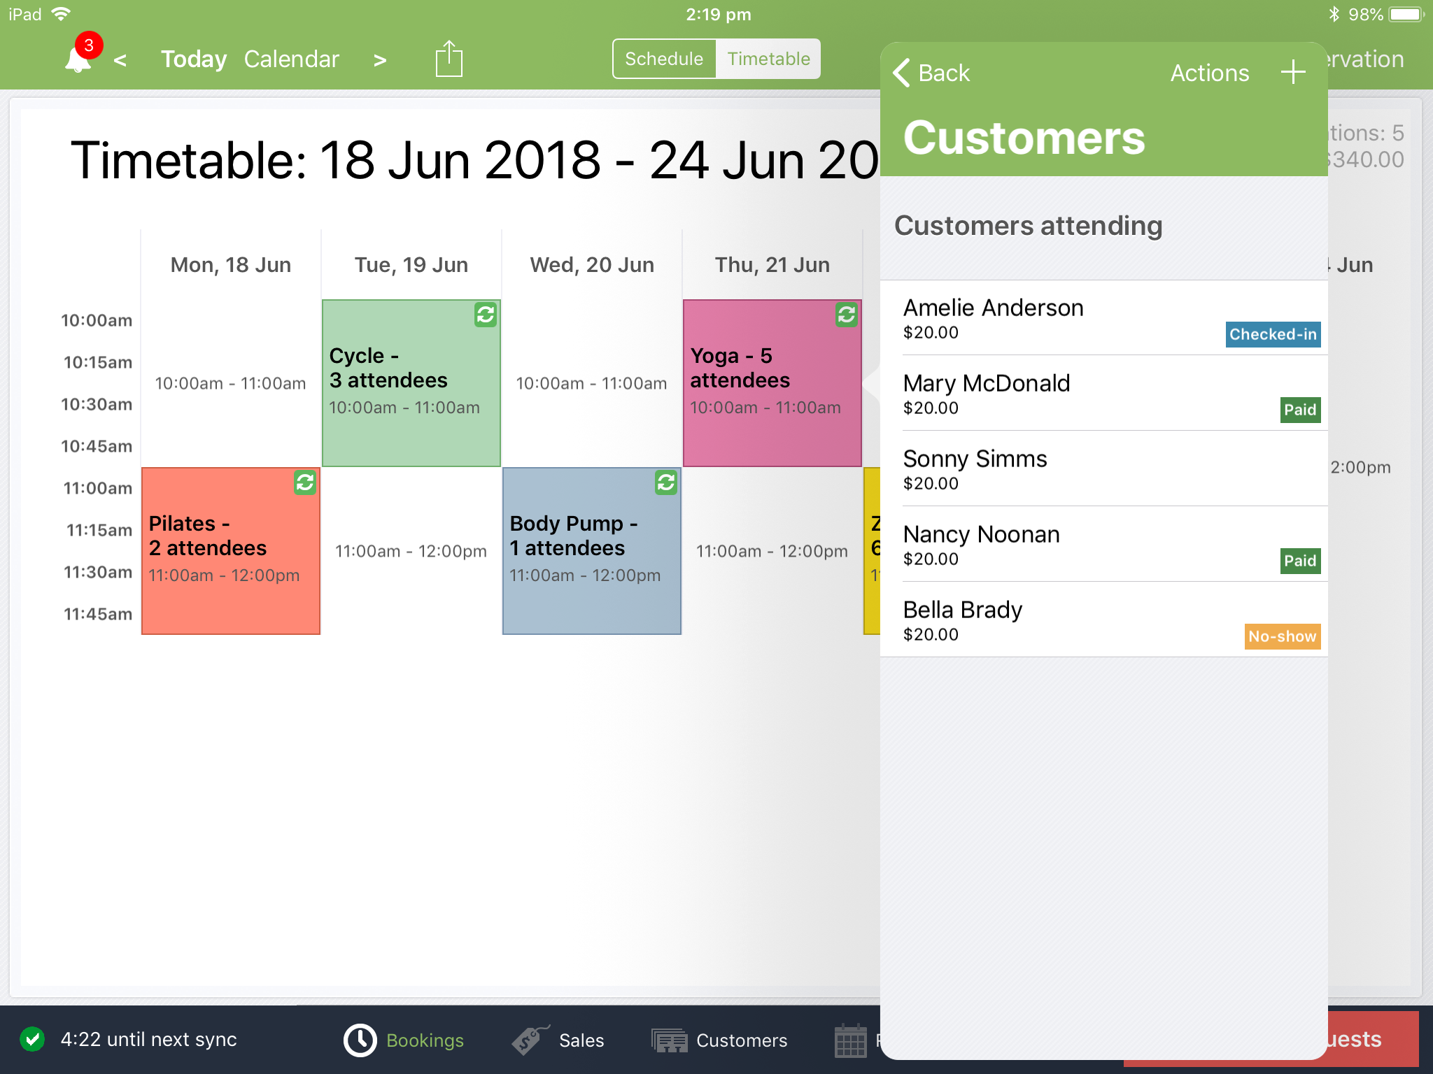Tap recurring icon on Body Pump class
Viewport: 1433px width, 1074px height.
tap(666, 482)
